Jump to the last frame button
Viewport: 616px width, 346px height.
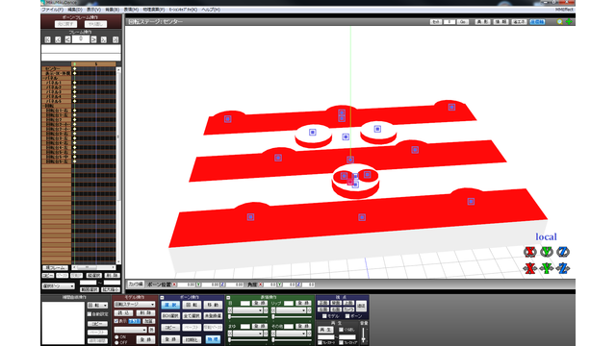pos(115,39)
